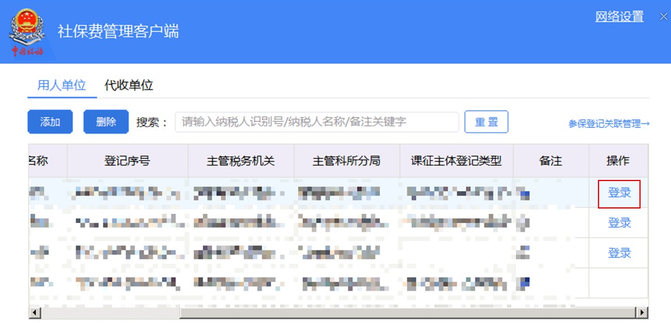Click 登录 in the second row
The width and height of the screenshot is (671, 323).
pyautogui.click(x=619, y=223)
